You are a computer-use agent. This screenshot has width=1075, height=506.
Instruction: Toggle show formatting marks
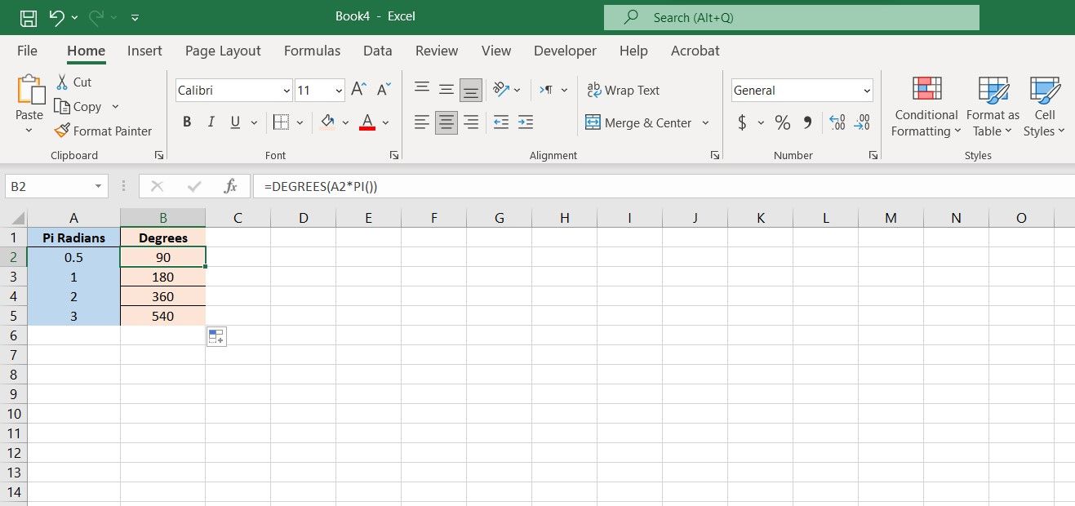coord(548,90)
